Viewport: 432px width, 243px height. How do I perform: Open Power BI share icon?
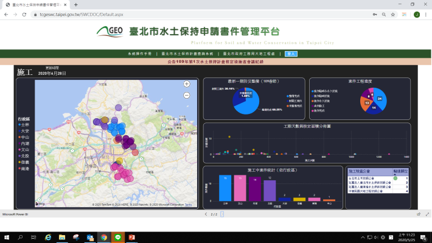pos(419,214)
